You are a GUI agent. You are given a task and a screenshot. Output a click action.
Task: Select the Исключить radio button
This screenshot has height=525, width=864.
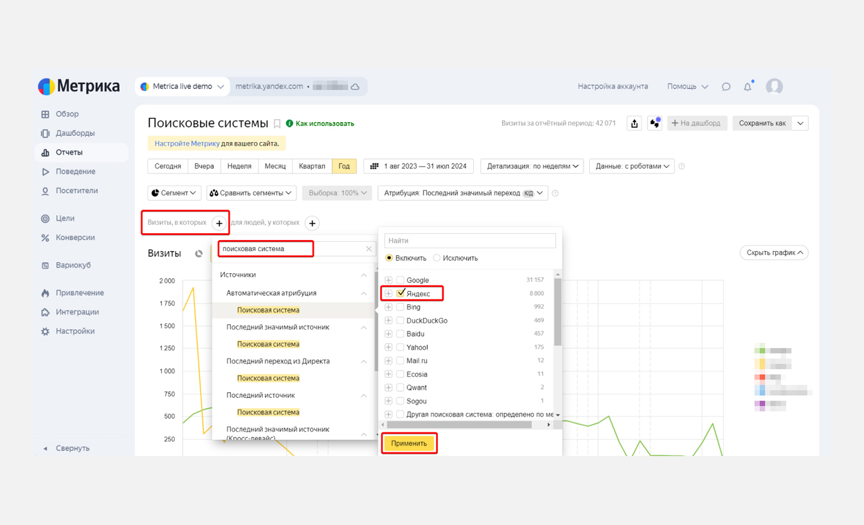click(437, 258)
